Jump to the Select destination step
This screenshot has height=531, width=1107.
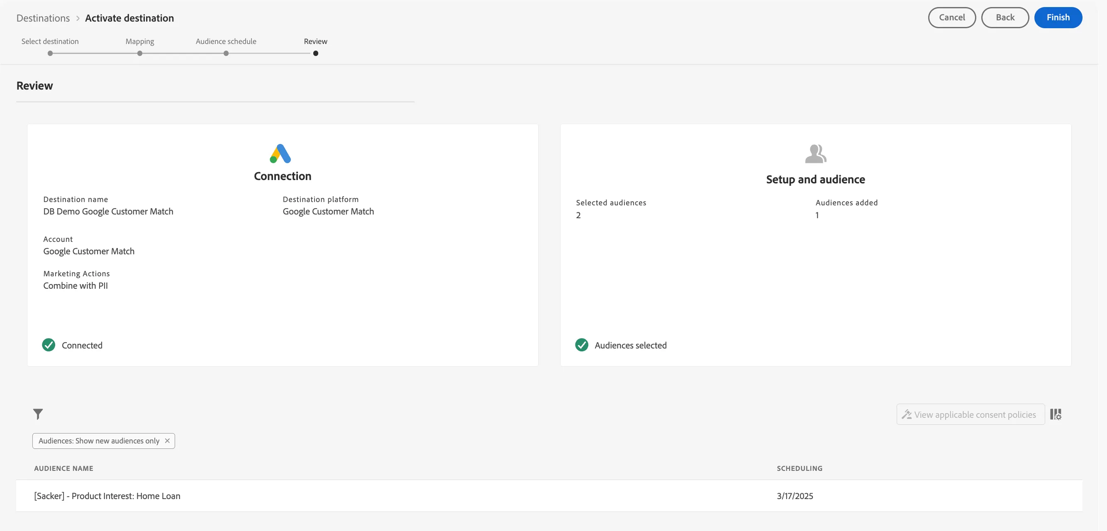50,41
